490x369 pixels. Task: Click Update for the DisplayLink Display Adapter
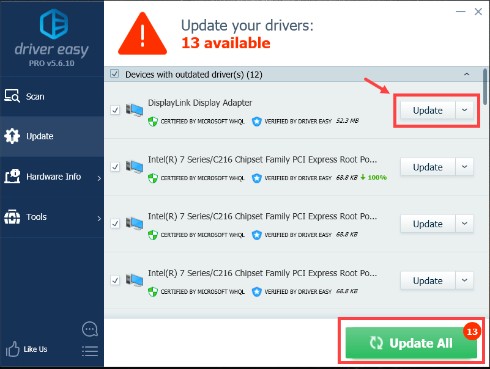(x=428, y=110)
